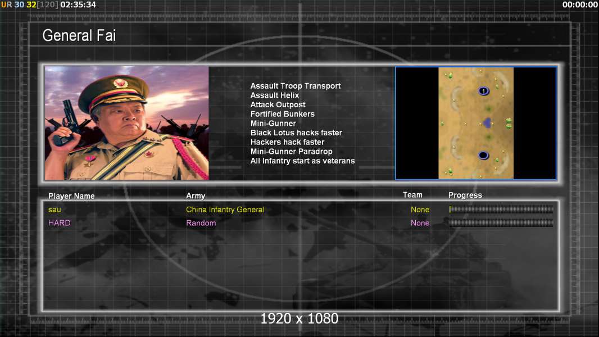
Task: Click the Player Name column header
Action: pos(71,196)
